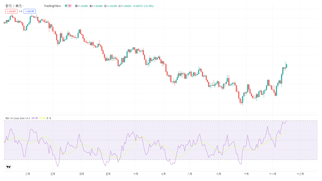
Task: Click the 十一月 label on time axis
Action: [x=273, y=173]
